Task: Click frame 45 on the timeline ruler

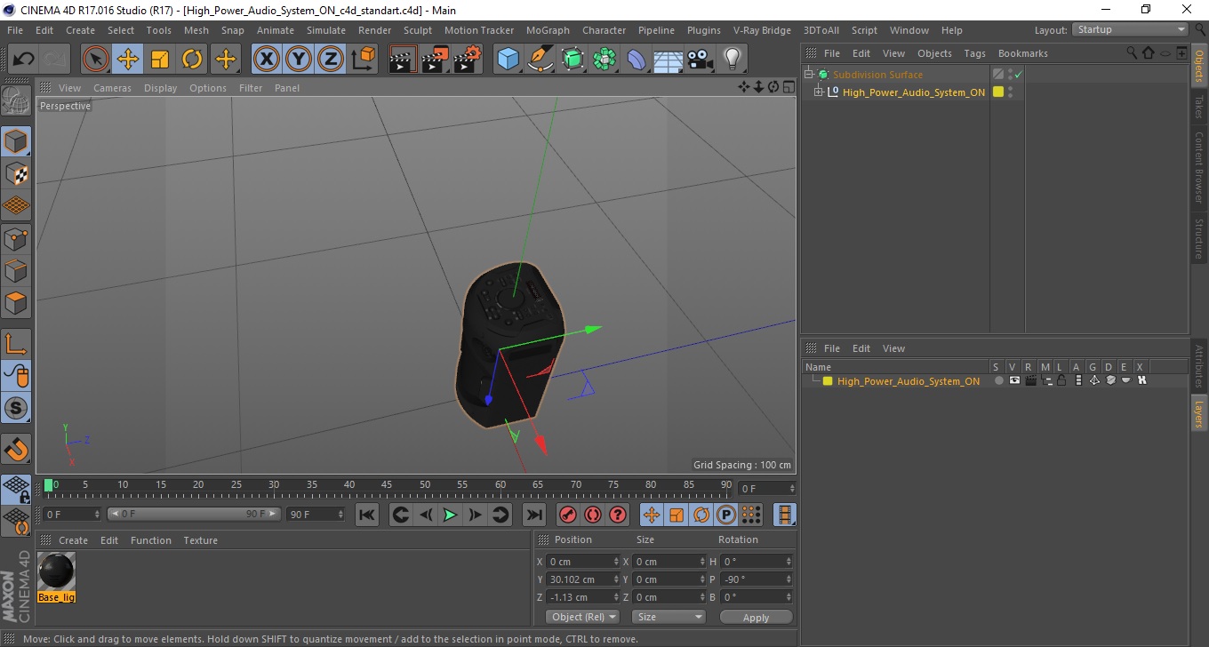Action: (x=388, y=486)
